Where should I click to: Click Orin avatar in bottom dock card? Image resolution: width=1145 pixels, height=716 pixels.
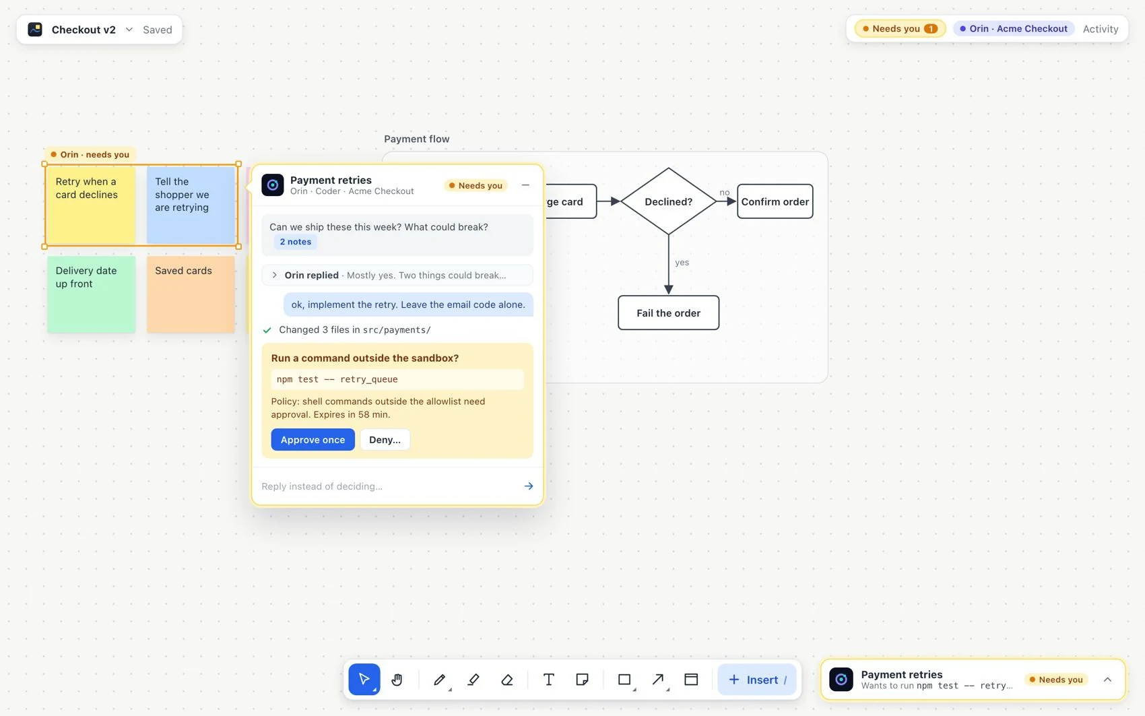coord(841,680)
